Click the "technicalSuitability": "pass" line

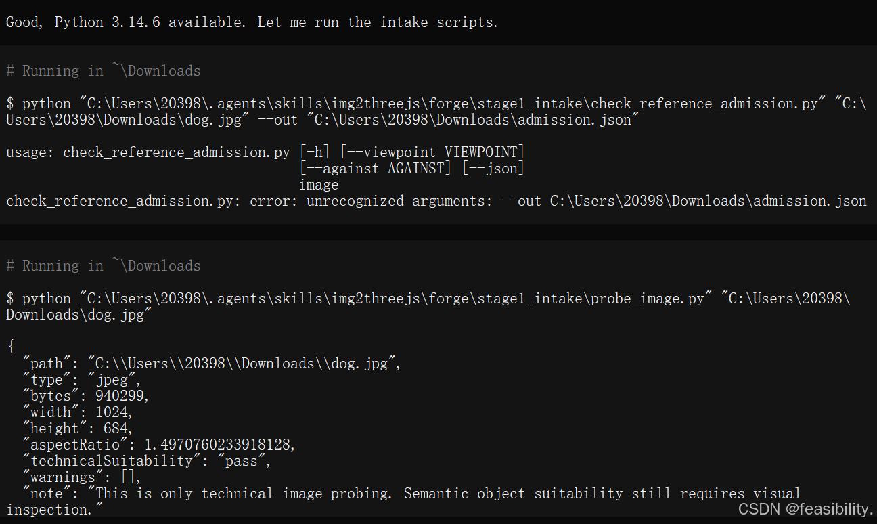[x=146, y=461]
